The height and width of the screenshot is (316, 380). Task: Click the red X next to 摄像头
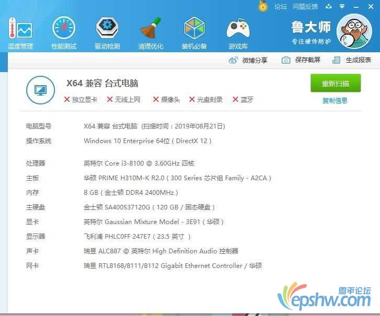click(x=156, y=99)
